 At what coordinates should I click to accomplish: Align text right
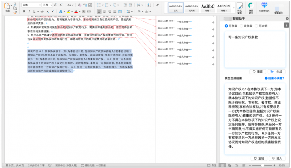coord(110,12)
